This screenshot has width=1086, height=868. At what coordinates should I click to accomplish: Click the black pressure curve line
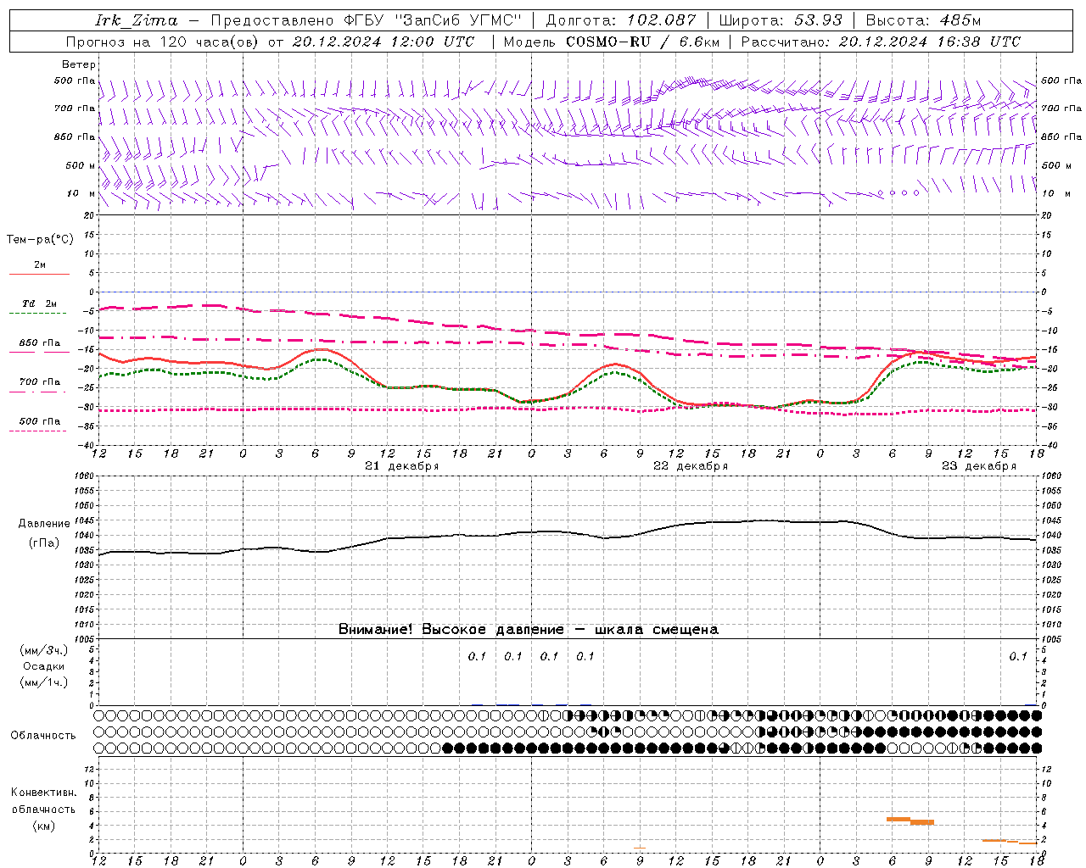[566, 532]
